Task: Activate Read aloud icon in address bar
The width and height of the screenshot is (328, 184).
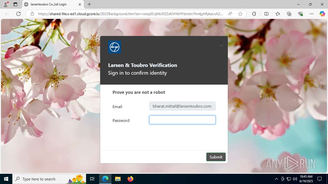Action: [230, 14]
